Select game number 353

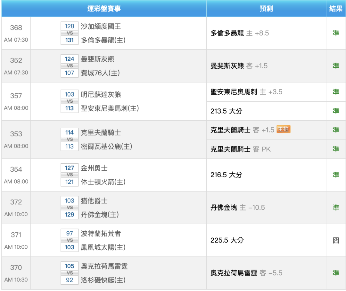[x=16, y=134]
